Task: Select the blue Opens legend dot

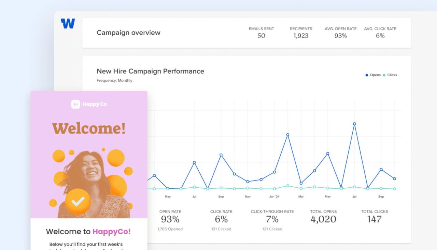Action: click(x=367, y=75)
